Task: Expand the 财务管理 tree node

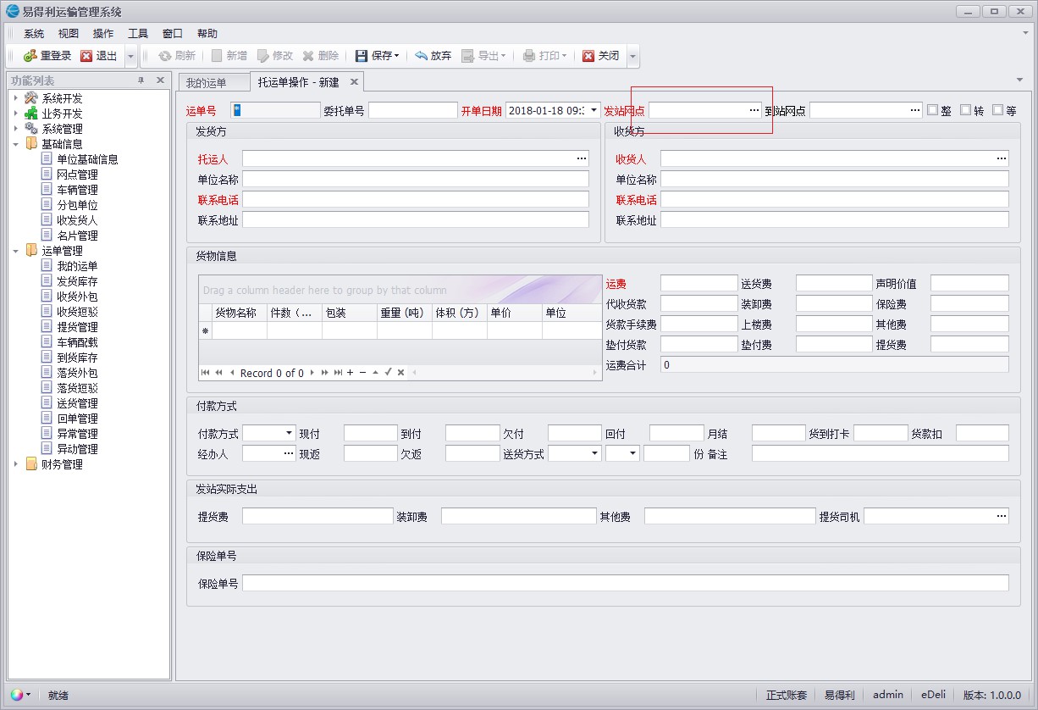Action: point(15,463)
